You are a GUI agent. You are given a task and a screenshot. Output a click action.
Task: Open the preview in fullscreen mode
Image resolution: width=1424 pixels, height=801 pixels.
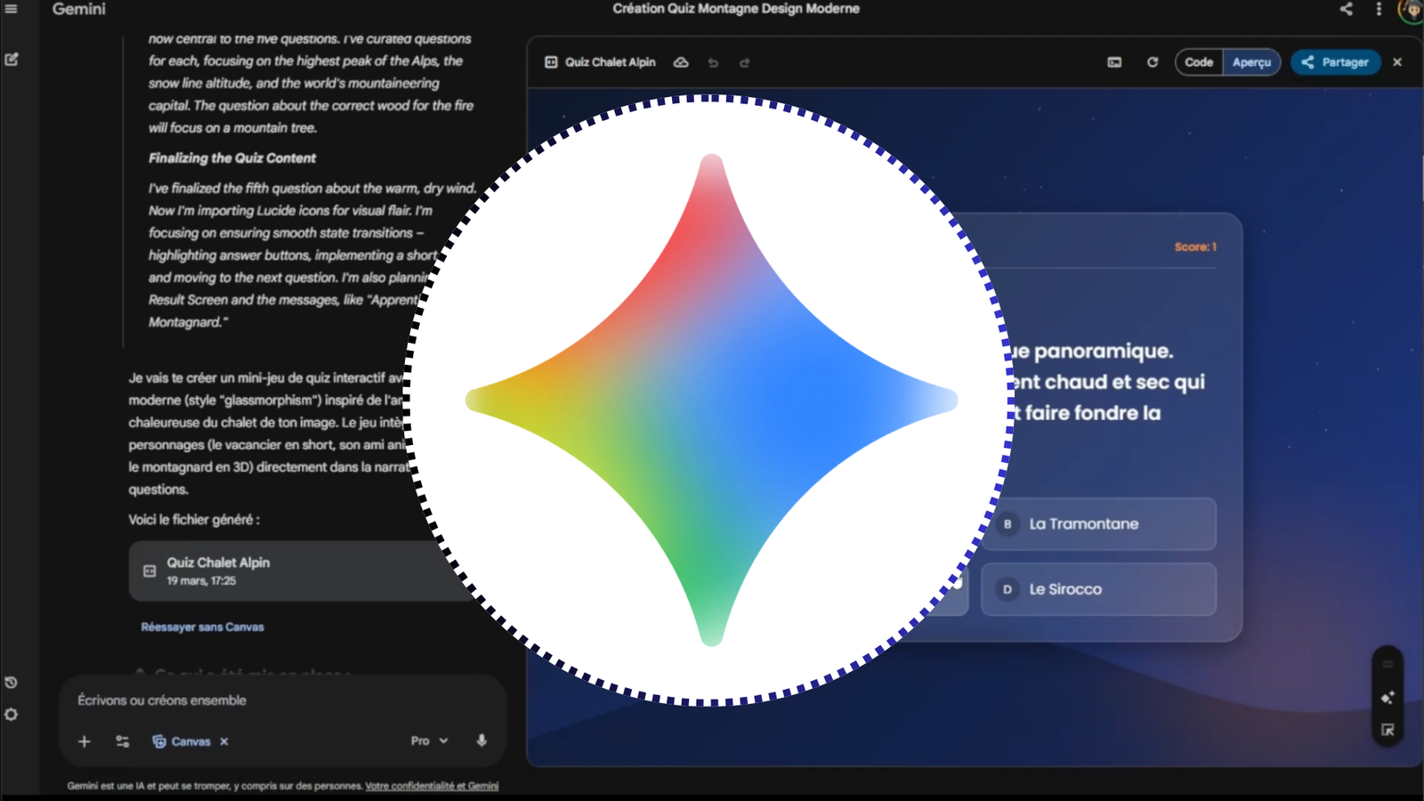point(1113,62)
